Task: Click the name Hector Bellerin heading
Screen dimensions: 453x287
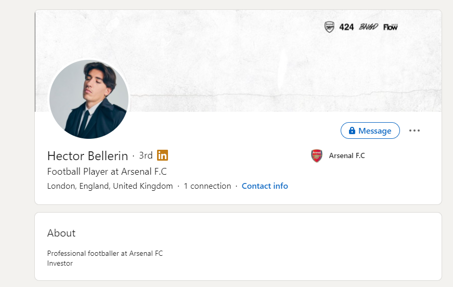Action: pos(87,156)
